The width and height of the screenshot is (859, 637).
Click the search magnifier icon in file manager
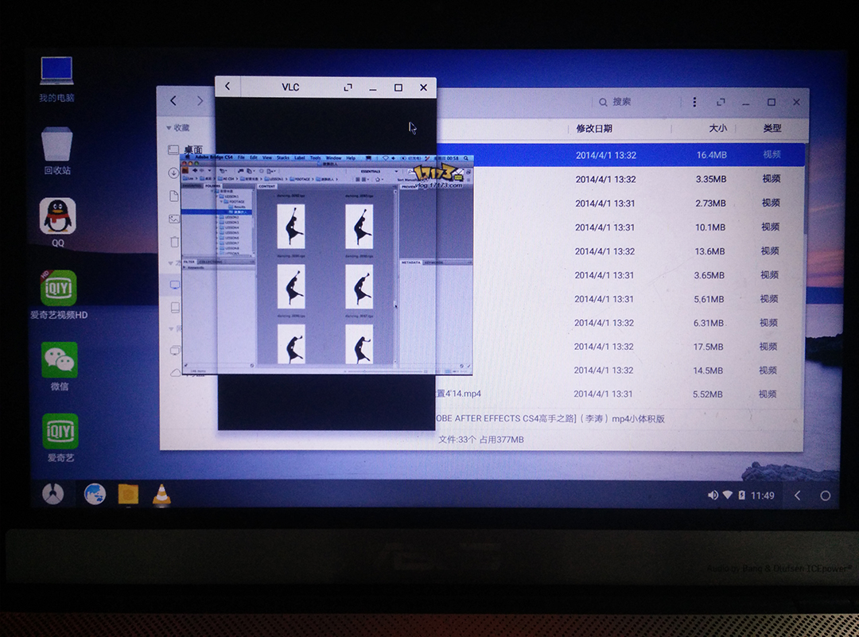click(604, 103)
